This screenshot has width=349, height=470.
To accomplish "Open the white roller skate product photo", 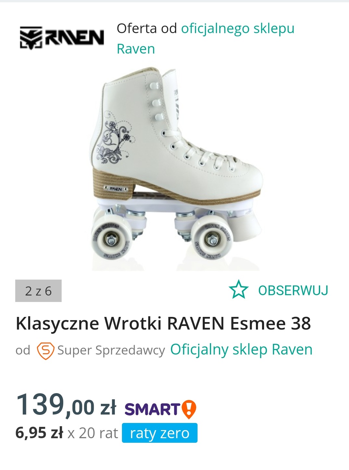I will [176, 169].
